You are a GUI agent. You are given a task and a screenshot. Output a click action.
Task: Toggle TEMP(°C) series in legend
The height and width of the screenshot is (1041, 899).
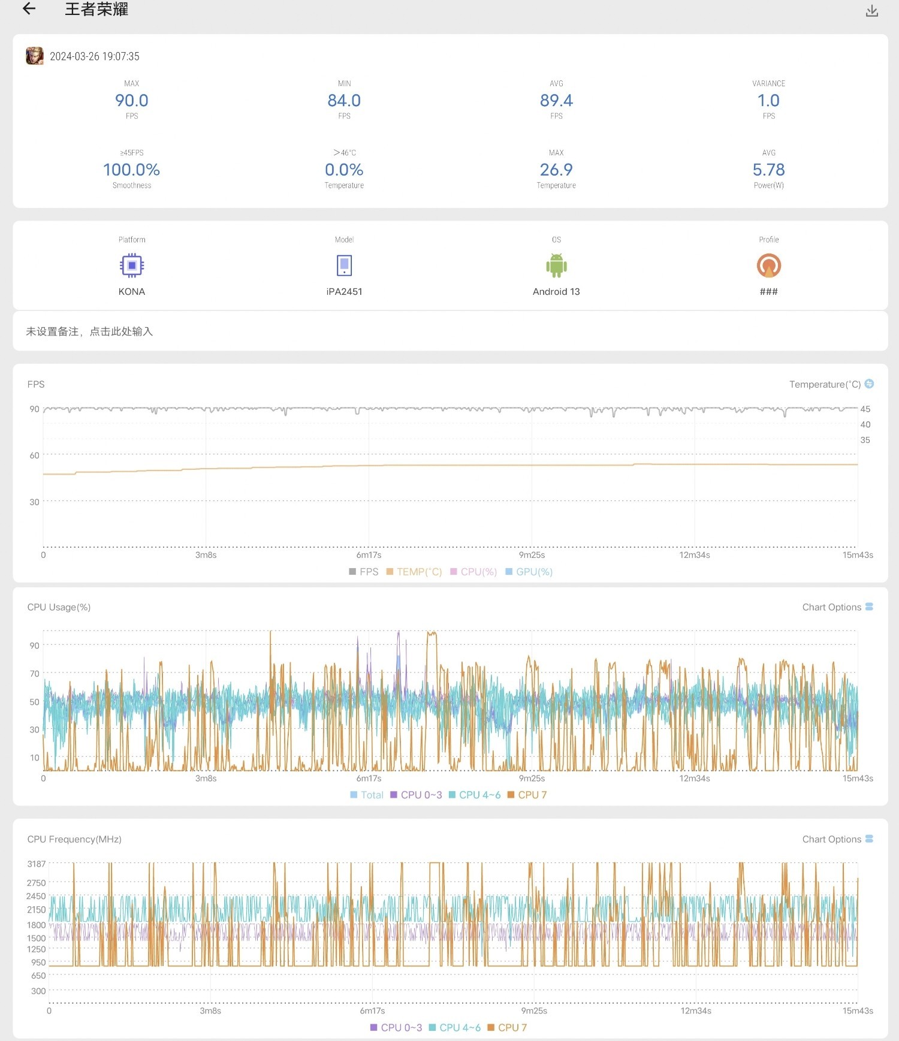pyautogui.click(x=414, y=572)
